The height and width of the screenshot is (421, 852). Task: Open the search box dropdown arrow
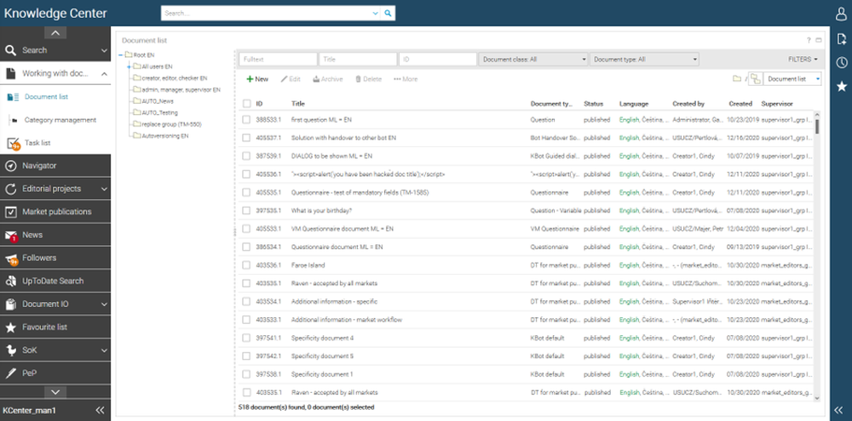376,13
